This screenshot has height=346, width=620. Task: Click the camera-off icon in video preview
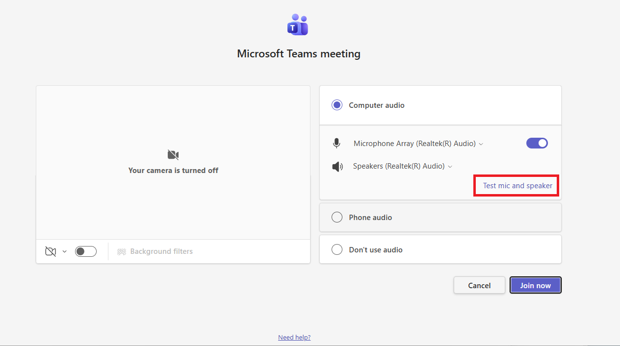tap(173, 155)
